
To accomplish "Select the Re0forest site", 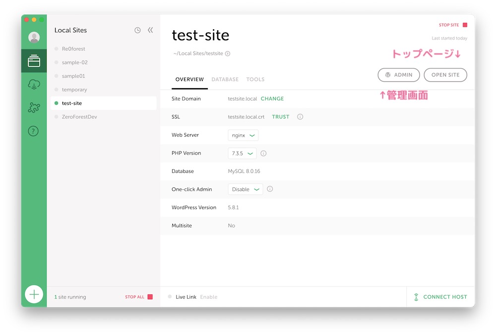I will tap(104, 49).
